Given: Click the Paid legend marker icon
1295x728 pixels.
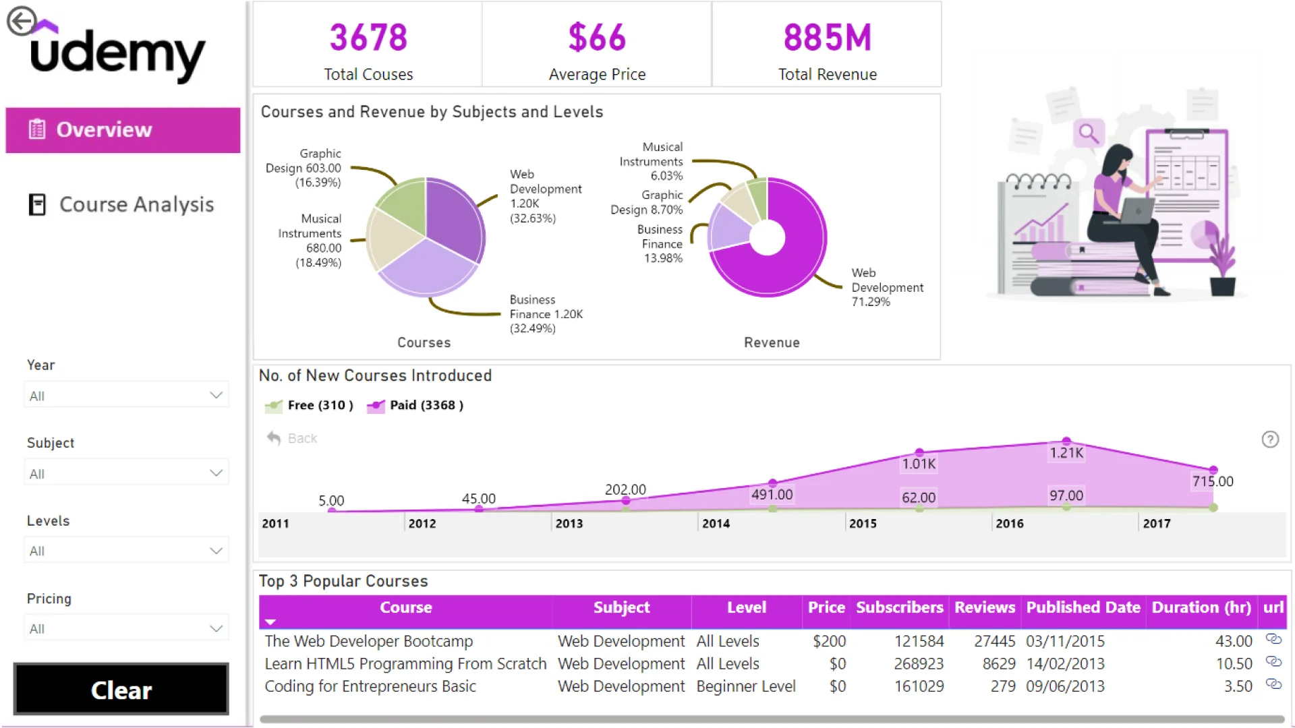Looking at the screenshot, I should click(x=376, y=405).
